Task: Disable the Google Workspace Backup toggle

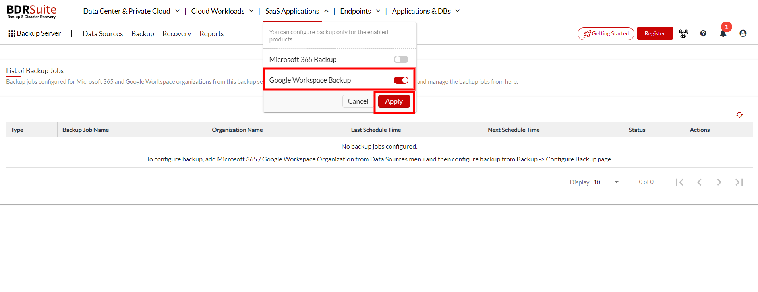Action: [x=401, y=80]
